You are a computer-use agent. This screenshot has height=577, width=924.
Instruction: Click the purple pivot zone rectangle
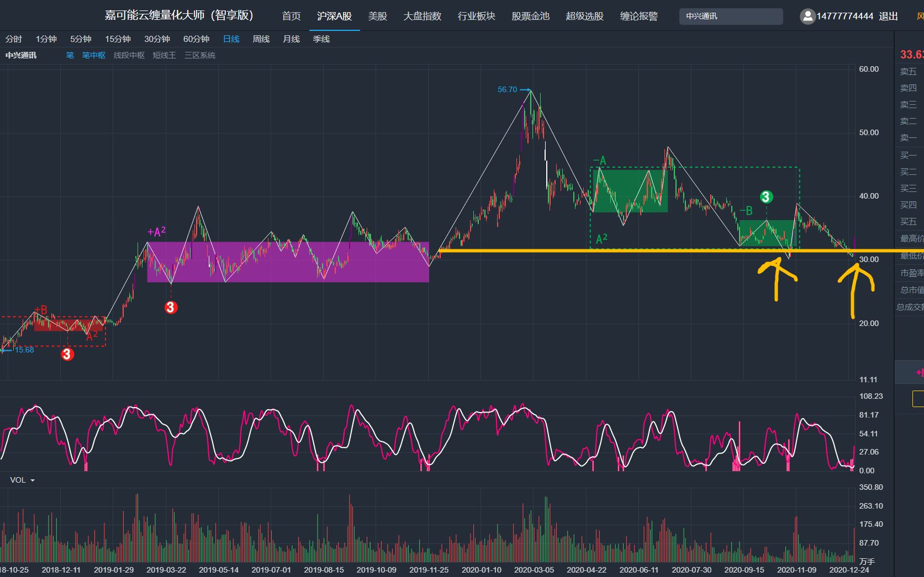(x=288, y=262)
